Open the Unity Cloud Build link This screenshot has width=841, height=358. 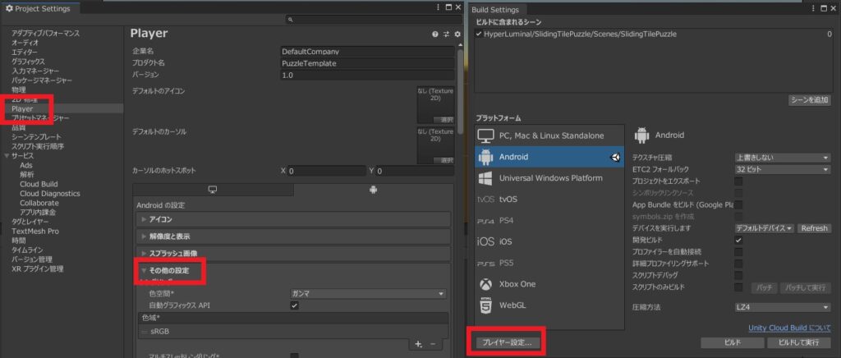click(x=789, y=328)
